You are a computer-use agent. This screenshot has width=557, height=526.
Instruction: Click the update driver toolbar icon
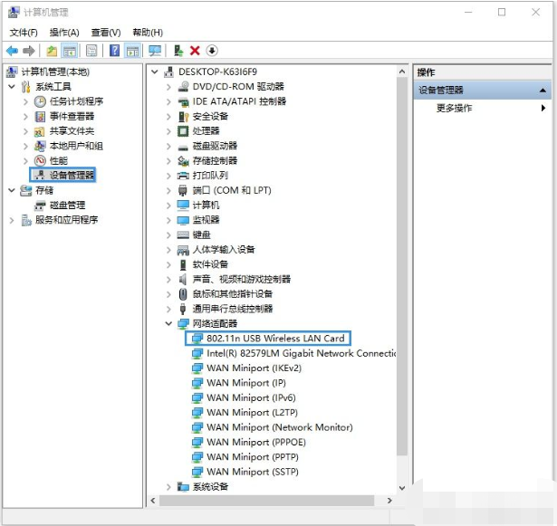tap(178, 51)
